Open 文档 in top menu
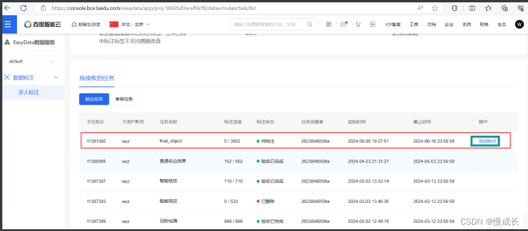 coord(431,24)
